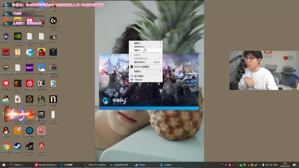Switch to Nevada NetEase music taskbar button
Screen dimensions: 299x168
[x=45, y=165]
